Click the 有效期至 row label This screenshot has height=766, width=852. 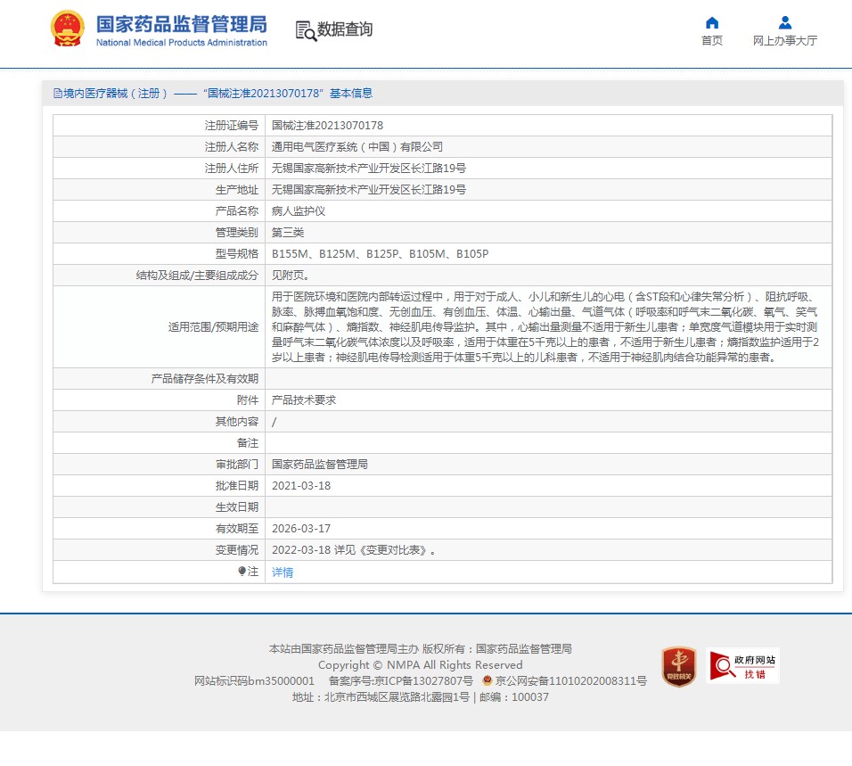pos(237,529)
